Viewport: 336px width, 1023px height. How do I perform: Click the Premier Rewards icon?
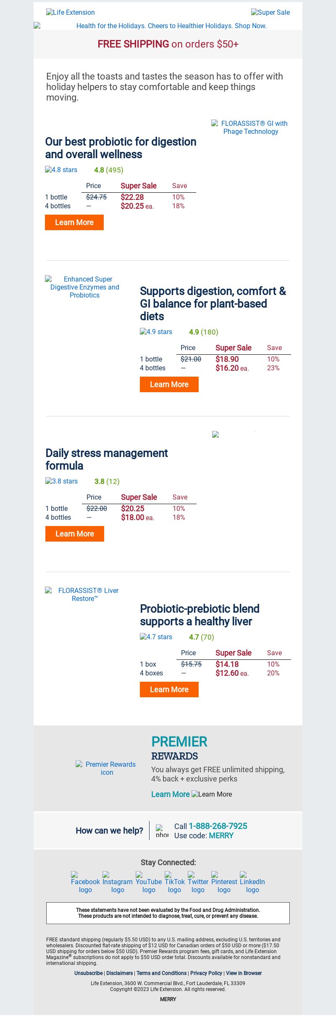(x=107, y=768)
